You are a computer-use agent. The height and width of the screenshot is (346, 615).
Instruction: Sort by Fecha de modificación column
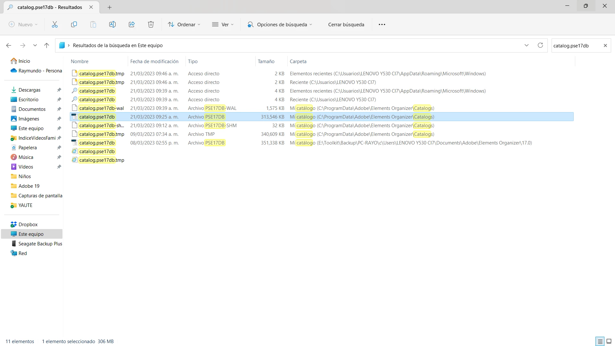pos(154,61)
